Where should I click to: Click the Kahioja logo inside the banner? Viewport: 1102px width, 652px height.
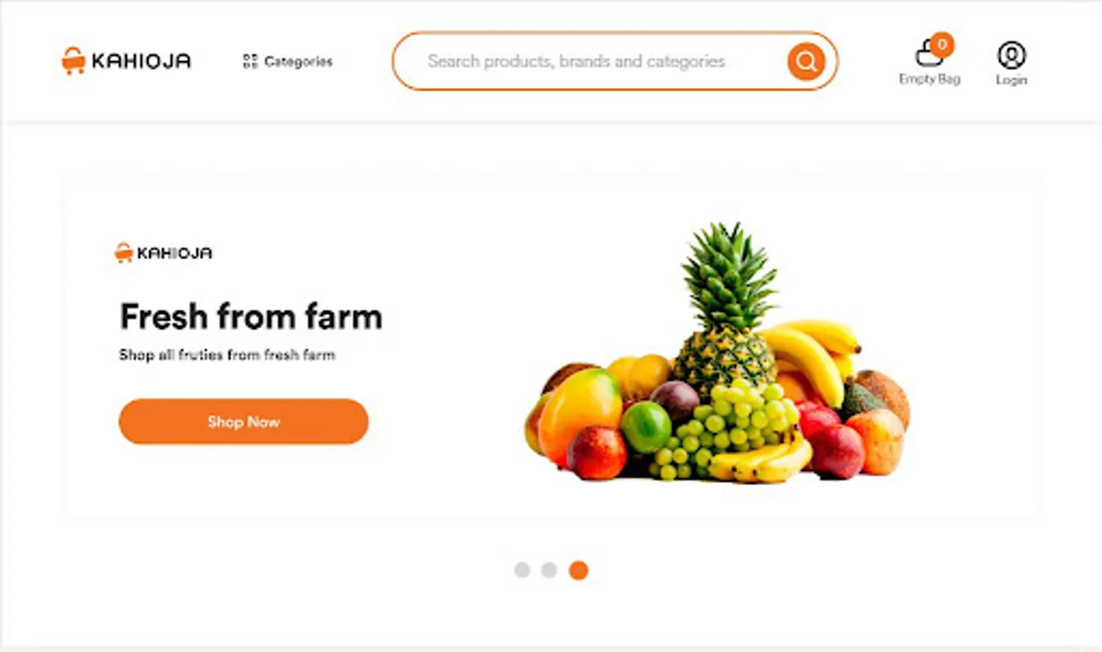tap(164, 253)
